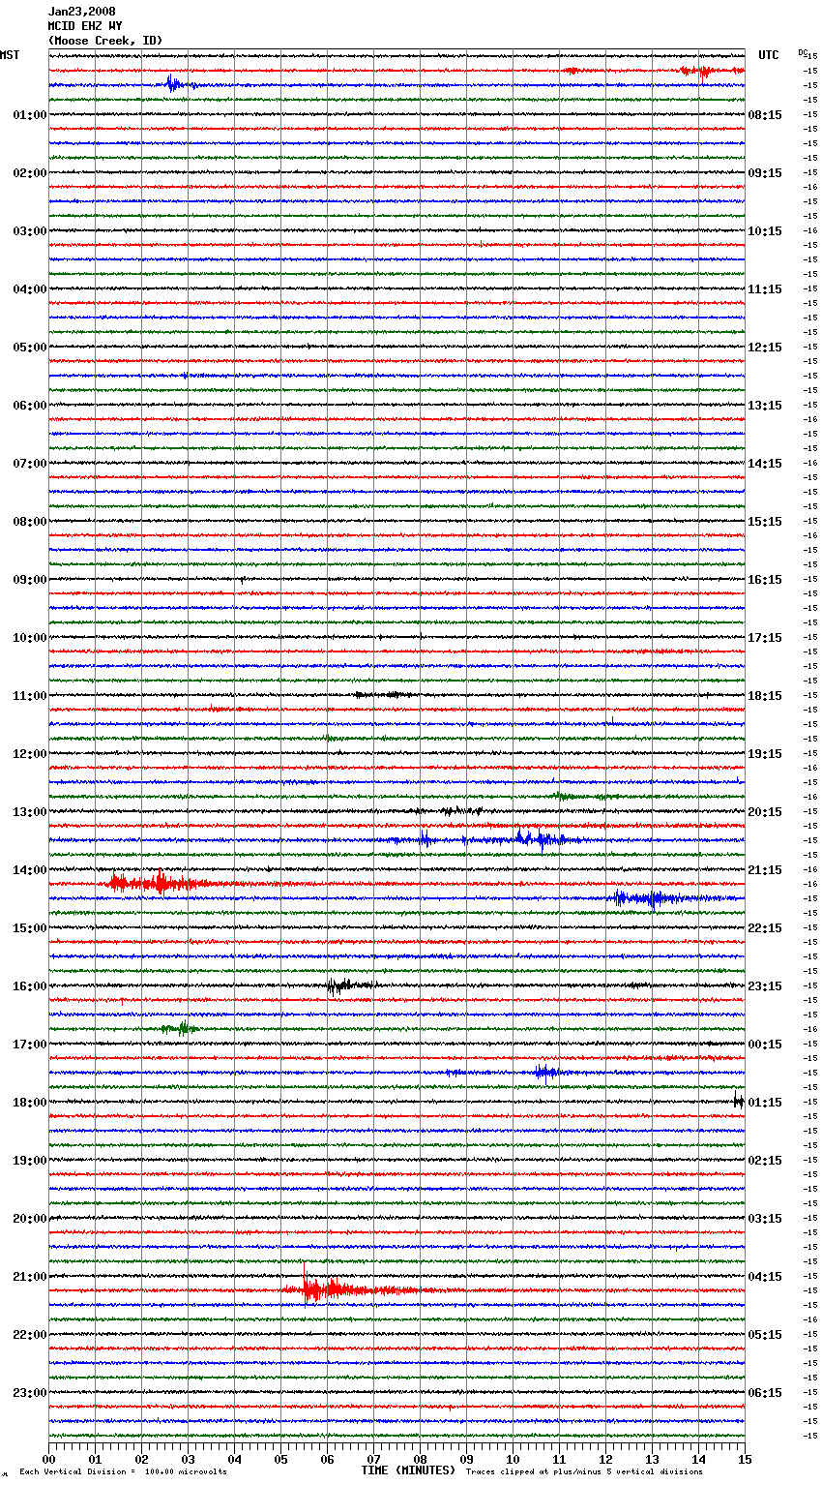Viewport: 822px width, 1485px height.
Task: Select the '08:00' MST hour label
Action: pyautogui.click(x=29, y=522)
